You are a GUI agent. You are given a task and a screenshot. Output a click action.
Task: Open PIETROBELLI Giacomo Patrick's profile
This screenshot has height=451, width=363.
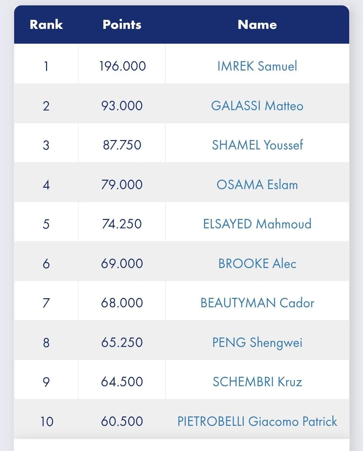pos(257,421)
